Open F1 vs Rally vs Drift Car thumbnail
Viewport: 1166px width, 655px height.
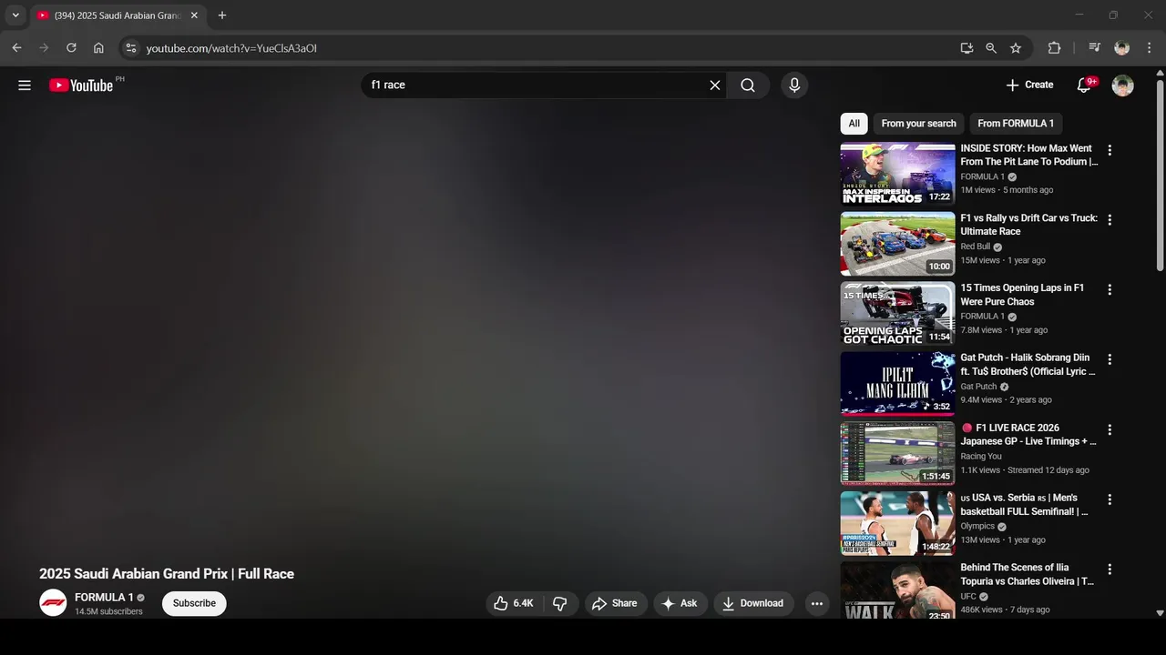point(897,244)
